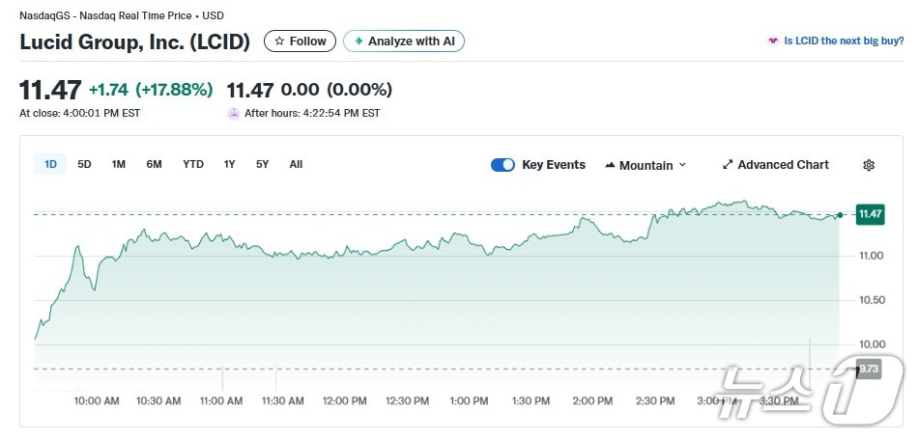Switch to 1M time range
918x439 pixels.
118,164
